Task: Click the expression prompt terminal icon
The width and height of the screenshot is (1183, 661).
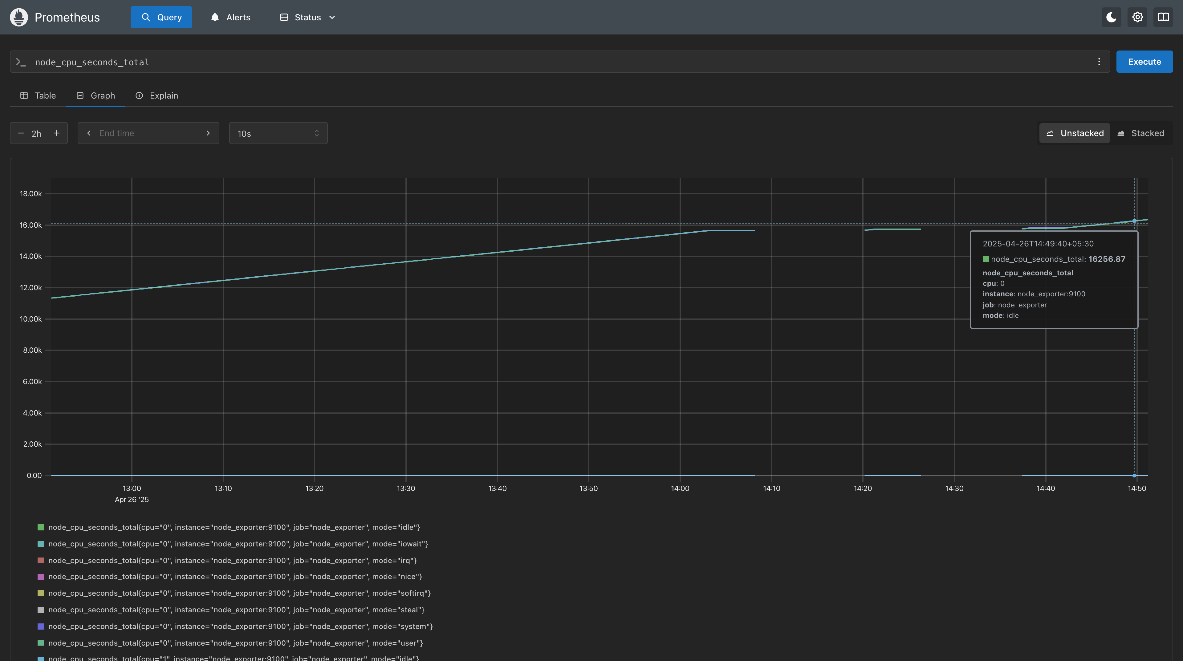Action: point(21,62)
